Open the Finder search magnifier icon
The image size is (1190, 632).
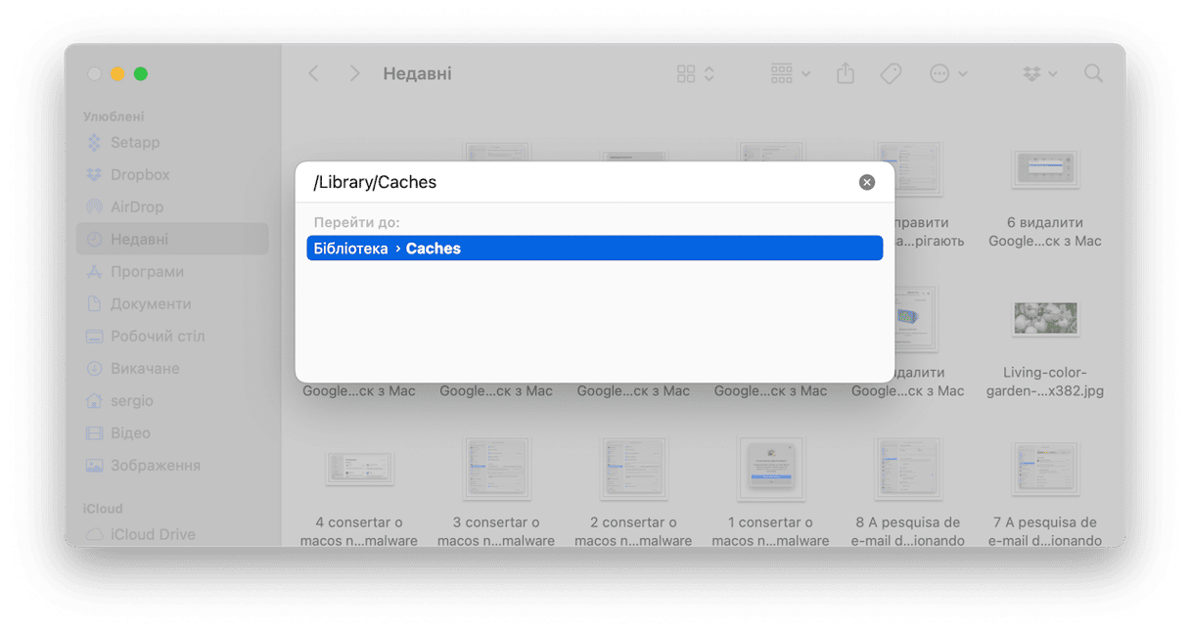point(1093,74)
